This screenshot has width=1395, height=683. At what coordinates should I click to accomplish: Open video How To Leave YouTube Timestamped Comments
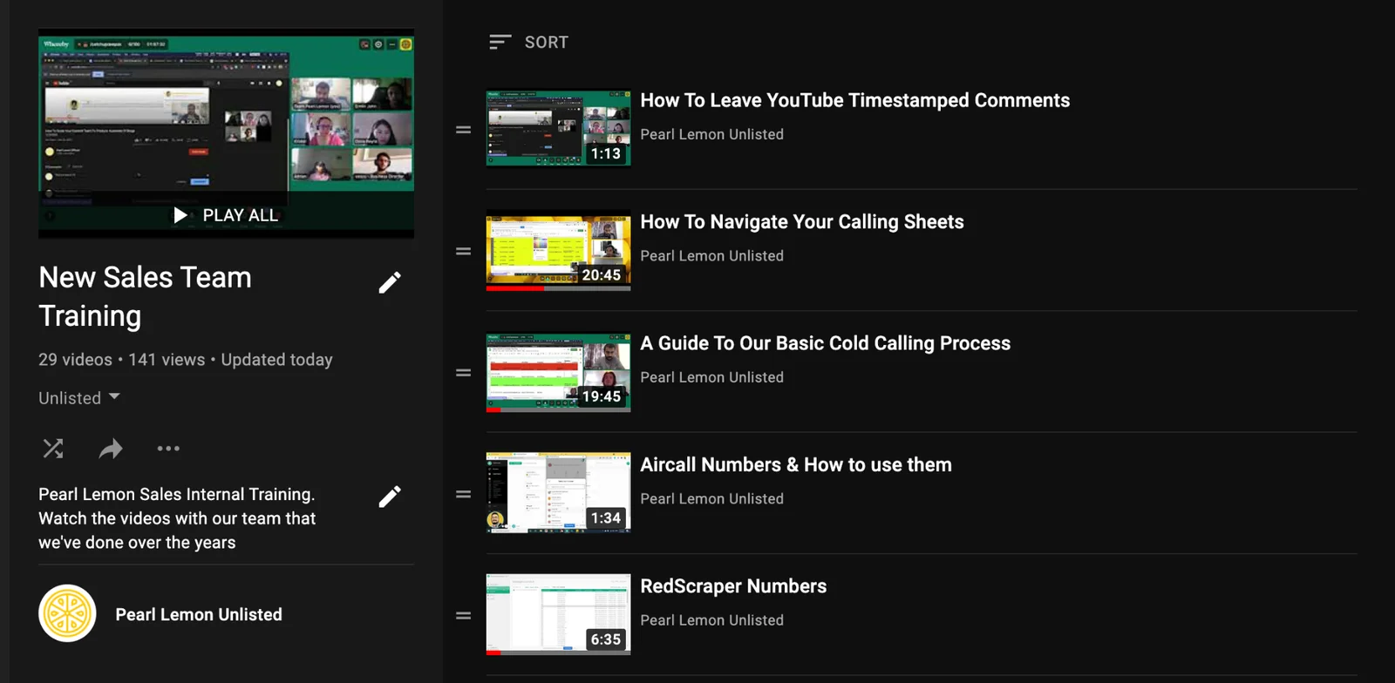pyautogui.click(x=854, y=100)
